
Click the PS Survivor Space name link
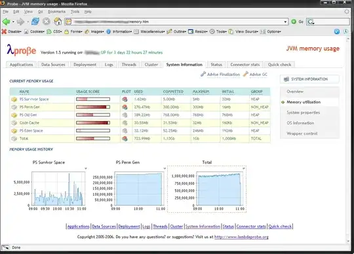click(x=34, y=99)
